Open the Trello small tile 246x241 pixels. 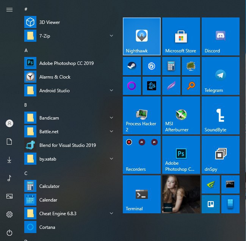pyautogui.click(x=210, y=204)
